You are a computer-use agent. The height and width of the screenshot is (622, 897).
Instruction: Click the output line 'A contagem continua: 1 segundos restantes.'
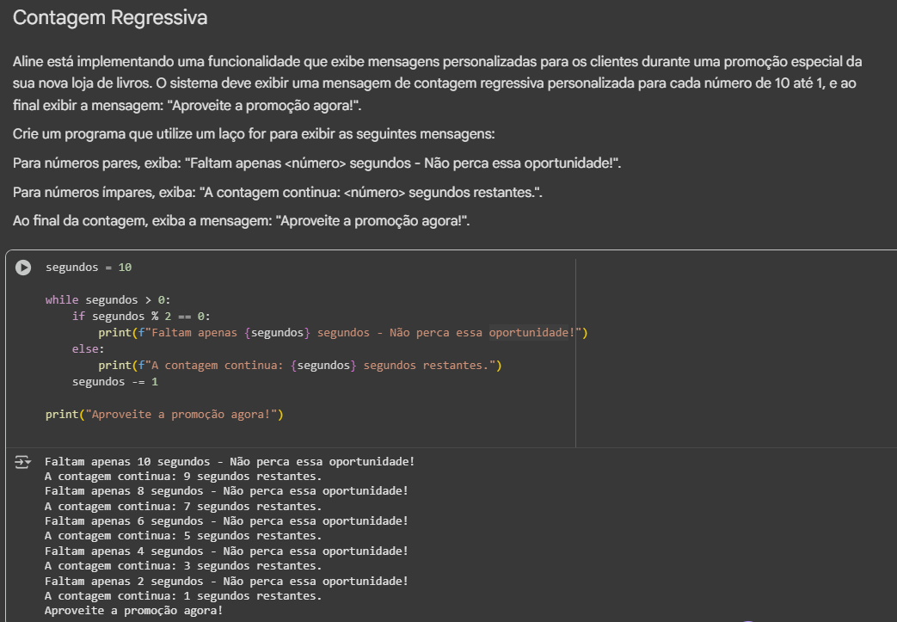point(183,595)
